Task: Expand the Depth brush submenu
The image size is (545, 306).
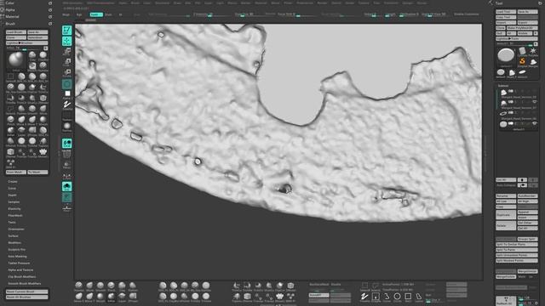Action: coord(13,195)
